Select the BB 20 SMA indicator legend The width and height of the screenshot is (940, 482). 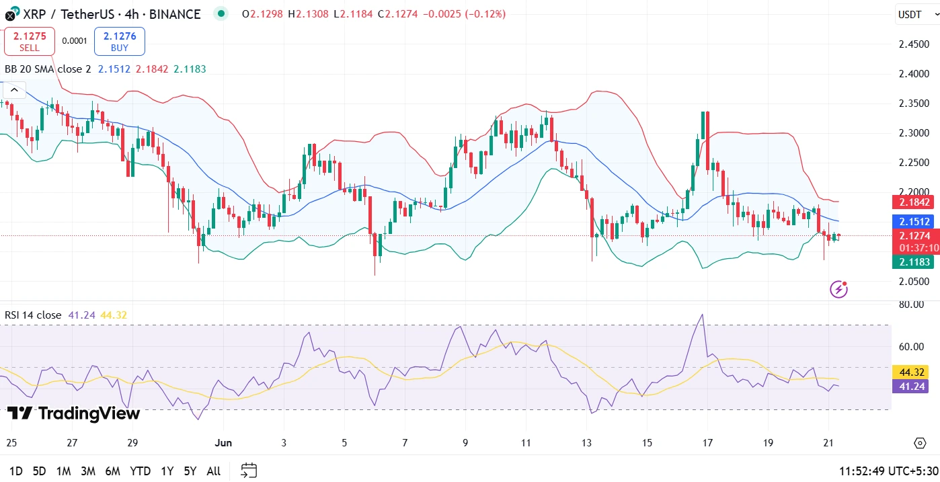(x=48, y=69)
